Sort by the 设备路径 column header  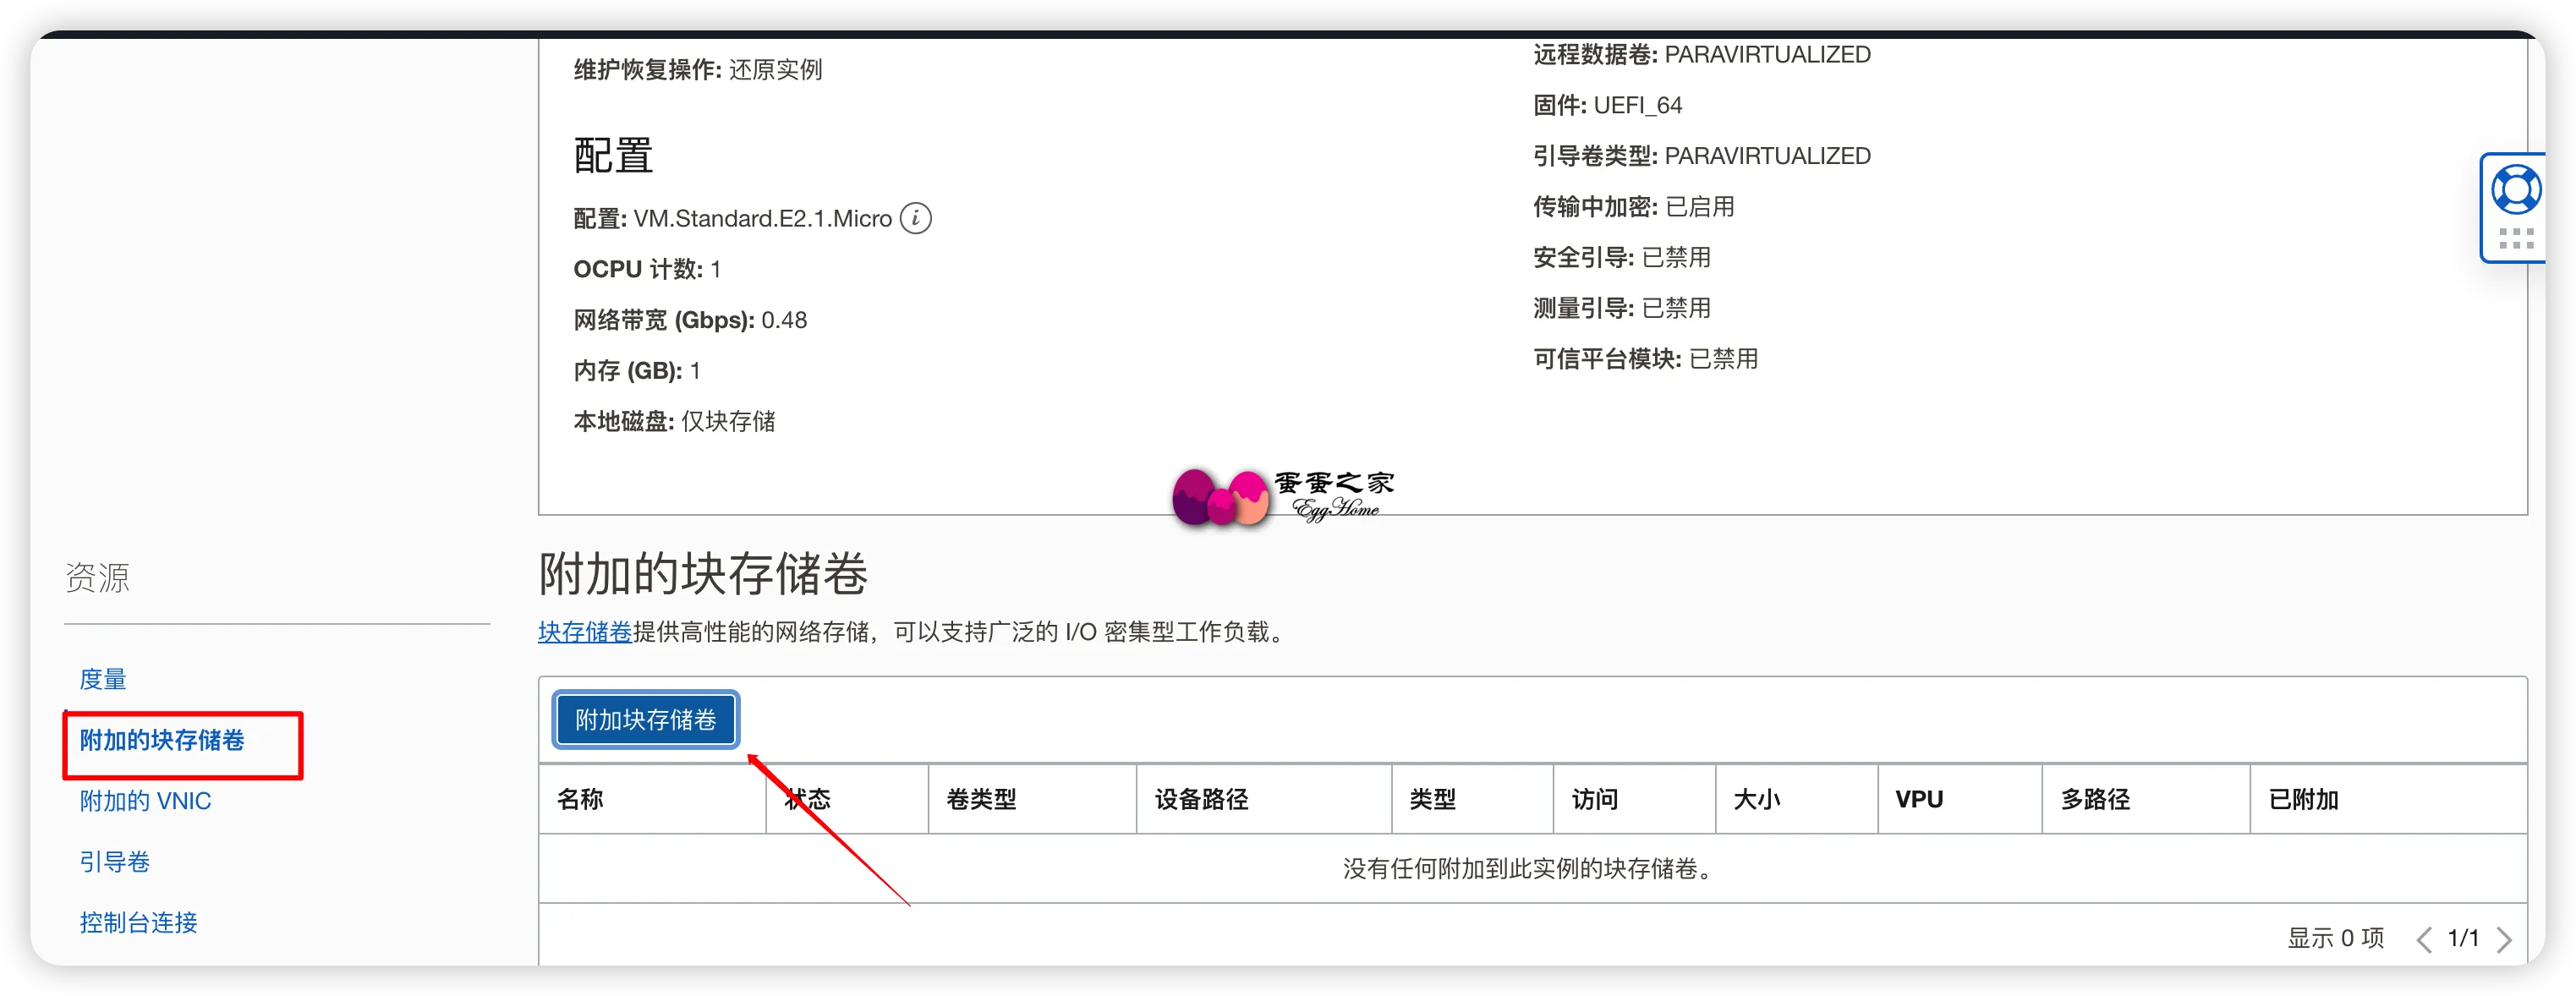tap(1201, 799)
